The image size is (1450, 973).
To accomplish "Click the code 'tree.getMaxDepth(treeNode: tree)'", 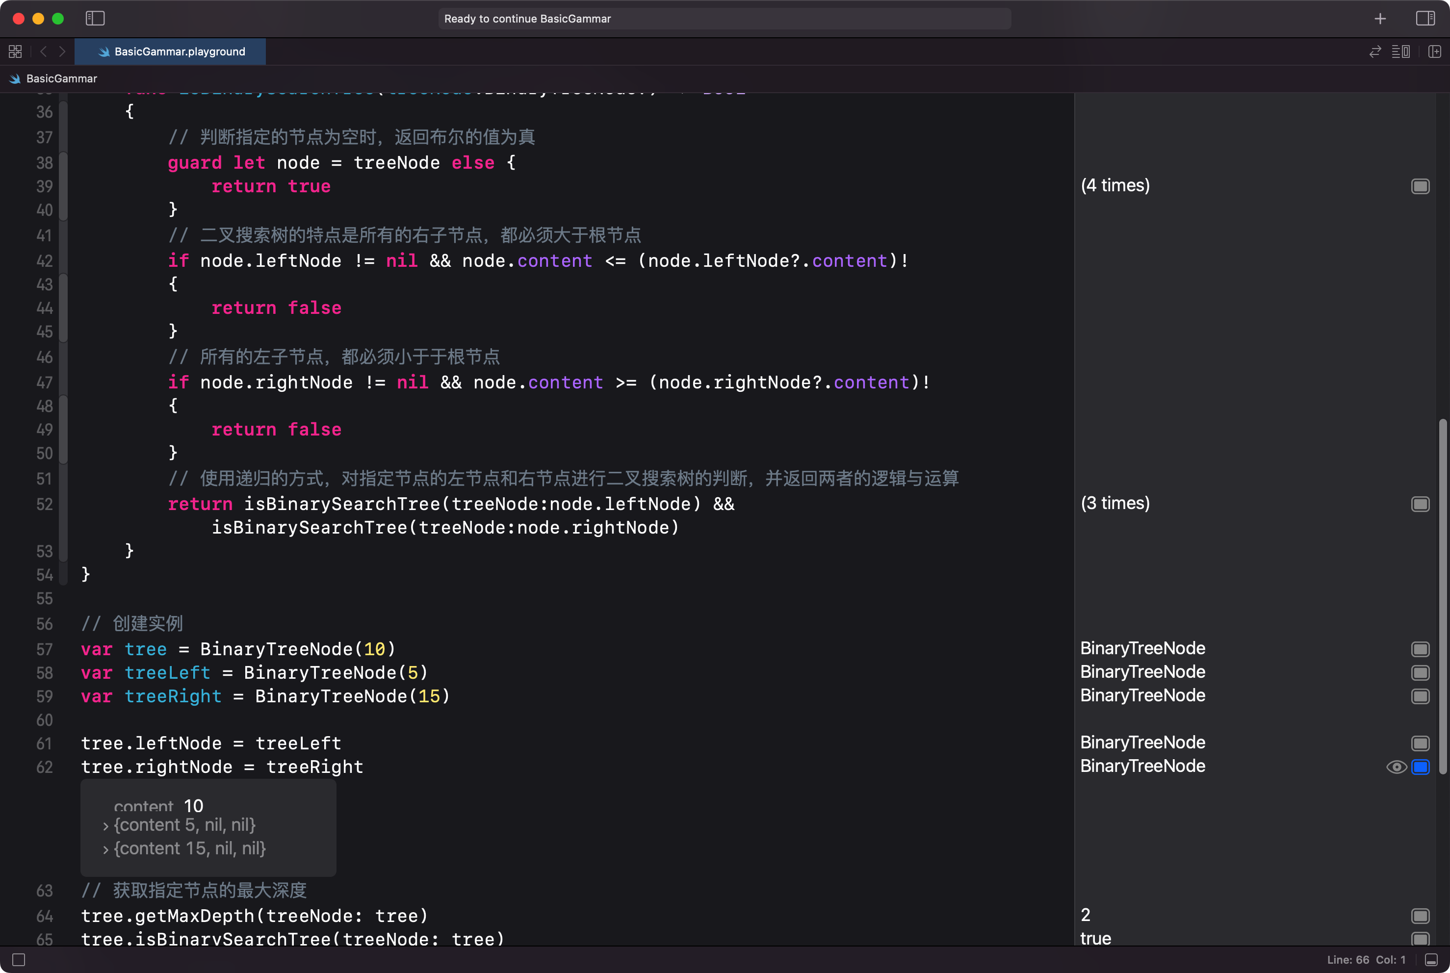I will point(255,916).
